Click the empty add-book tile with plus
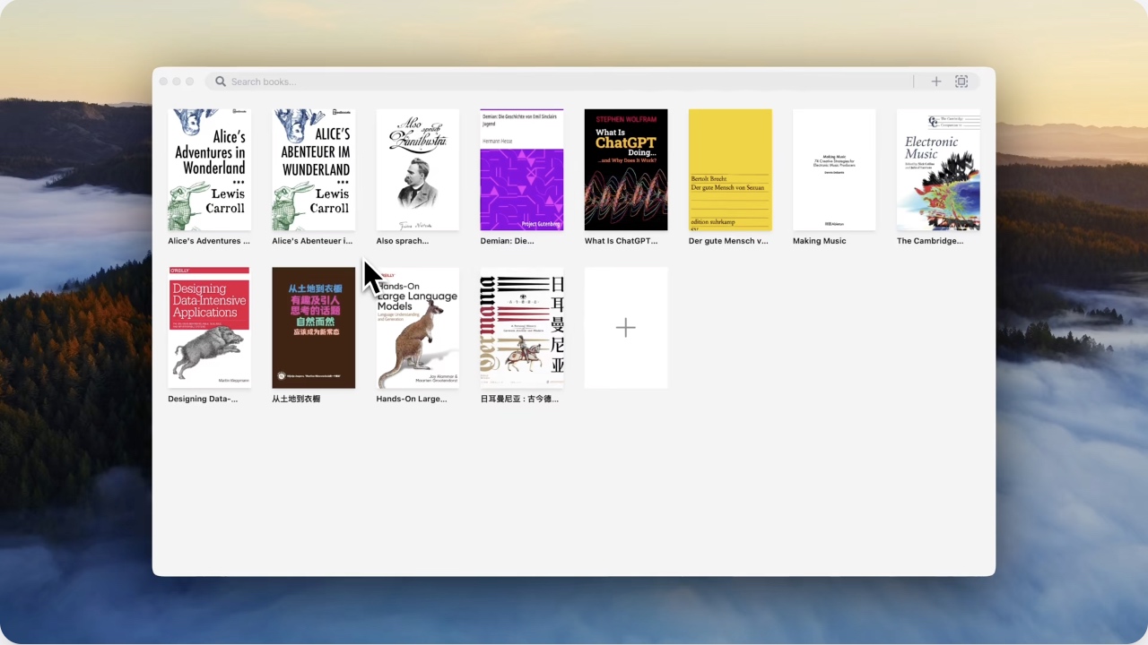 pos(626,328)
